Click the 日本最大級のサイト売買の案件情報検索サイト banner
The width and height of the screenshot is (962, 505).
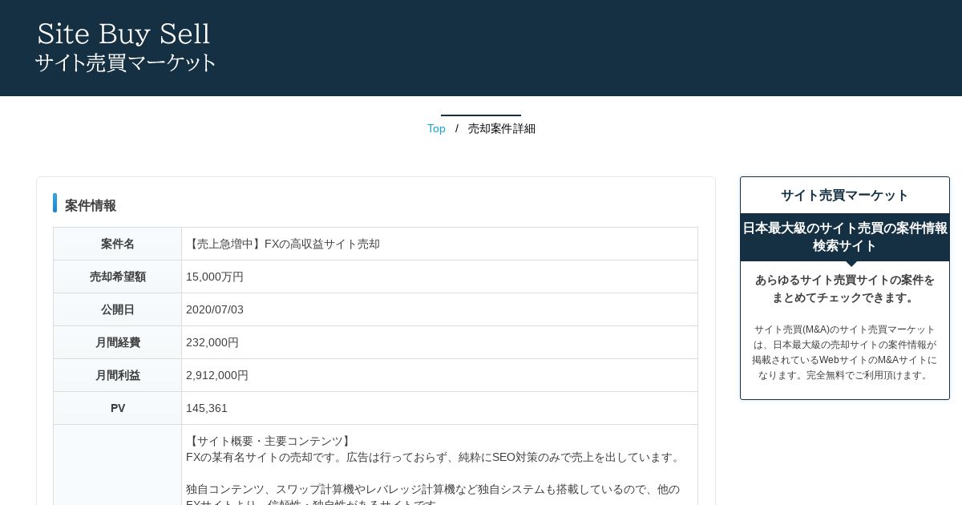coord(845,237)
